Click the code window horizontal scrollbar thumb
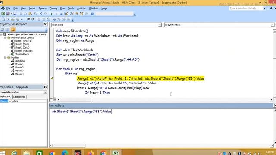Viewport: 276px width, 155px height. click(75, 99)
